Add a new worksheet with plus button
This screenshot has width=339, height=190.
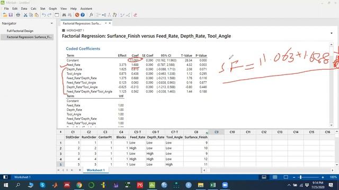(x=80, y=170)
